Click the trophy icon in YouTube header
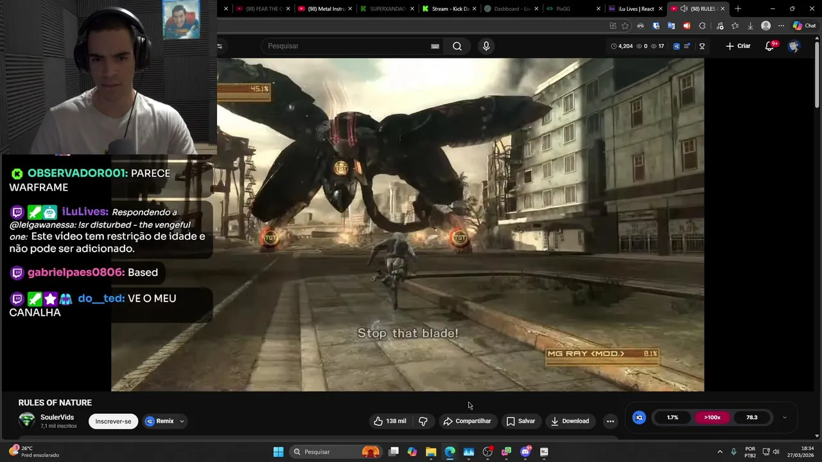This screenshot has height=462, width=822. [x=702, y=46]
